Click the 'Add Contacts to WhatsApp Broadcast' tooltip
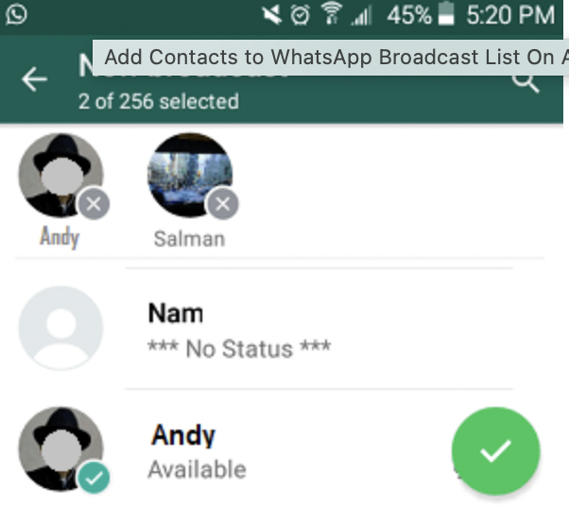Viewport: 569px width, 510px height. coord(330,58)
